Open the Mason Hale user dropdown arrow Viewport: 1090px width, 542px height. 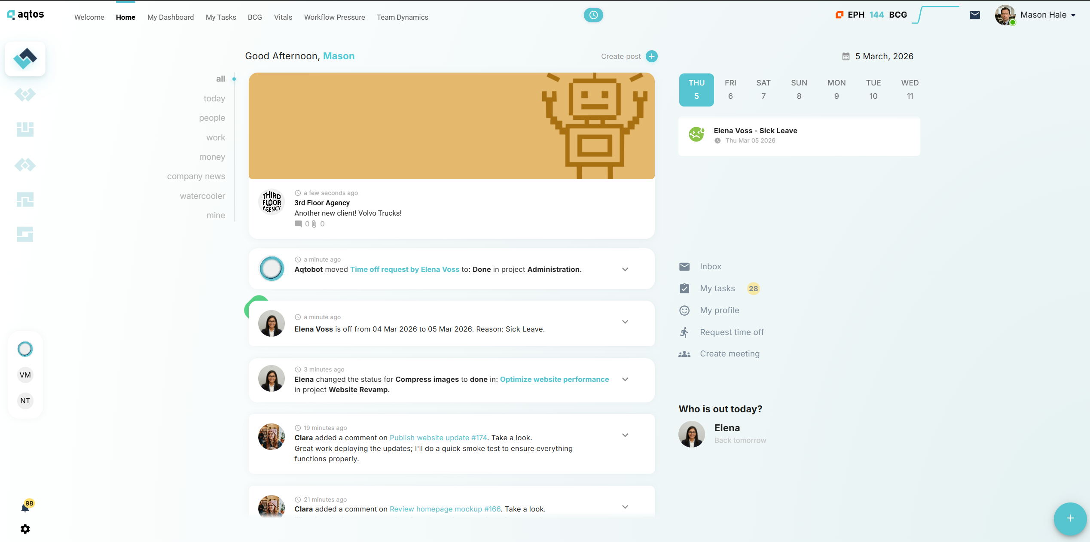[1073, 15]
